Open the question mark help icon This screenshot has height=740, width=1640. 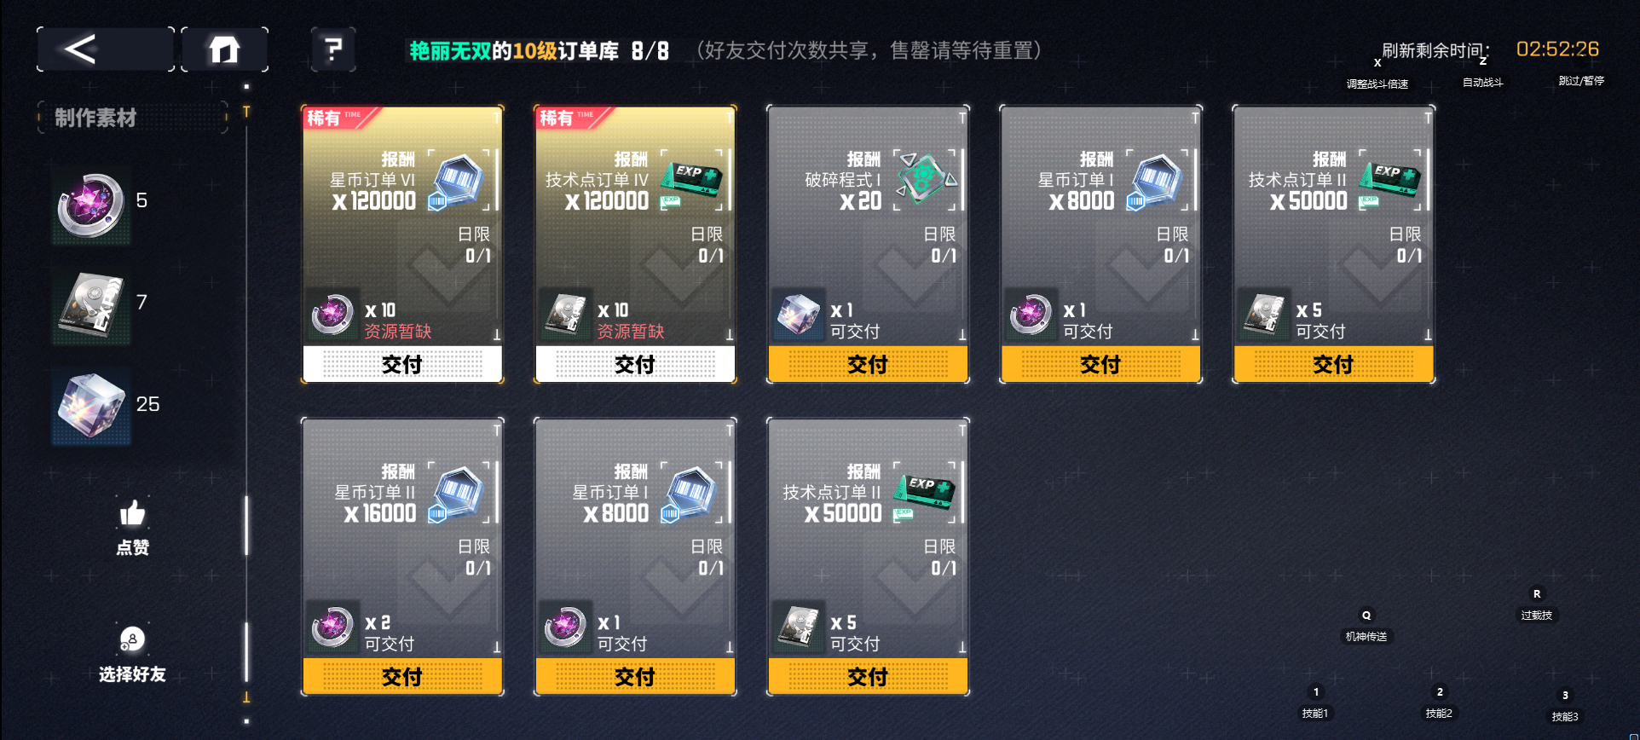click(x=333, y=49)
